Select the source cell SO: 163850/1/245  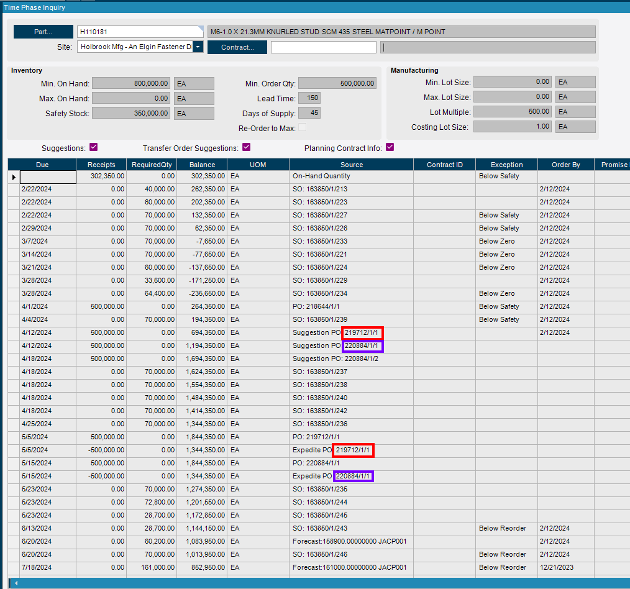pyautogui.click(x=351, y=516)
